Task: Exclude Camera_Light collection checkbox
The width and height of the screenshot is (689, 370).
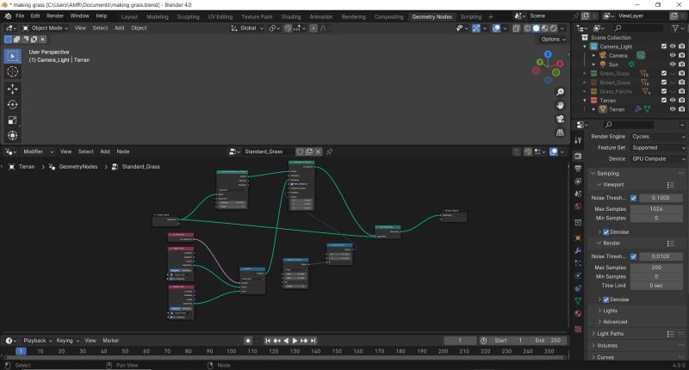Action: [664, 46]
